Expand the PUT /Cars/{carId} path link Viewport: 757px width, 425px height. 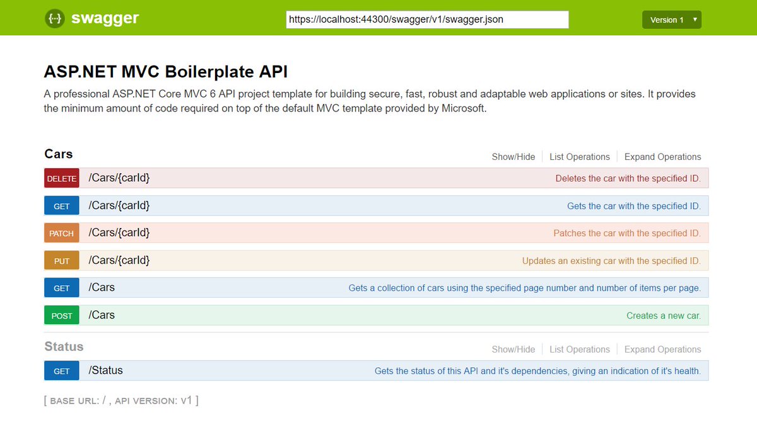click(x=119, y=260)
